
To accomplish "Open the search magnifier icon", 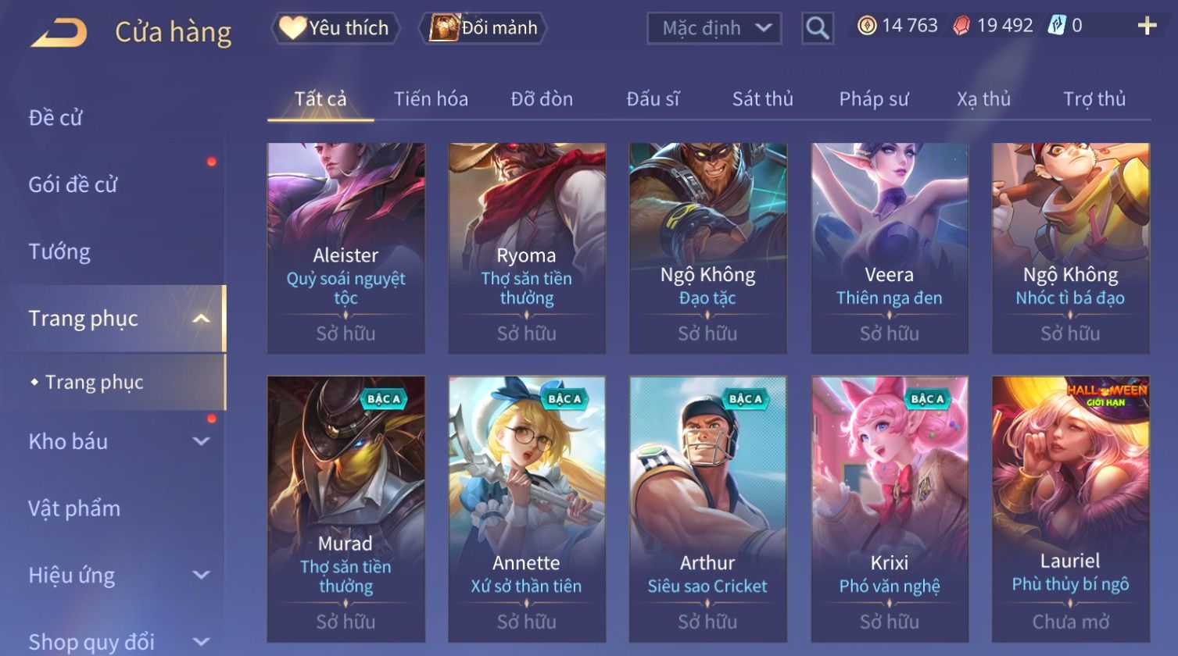I will pos(817,28).
